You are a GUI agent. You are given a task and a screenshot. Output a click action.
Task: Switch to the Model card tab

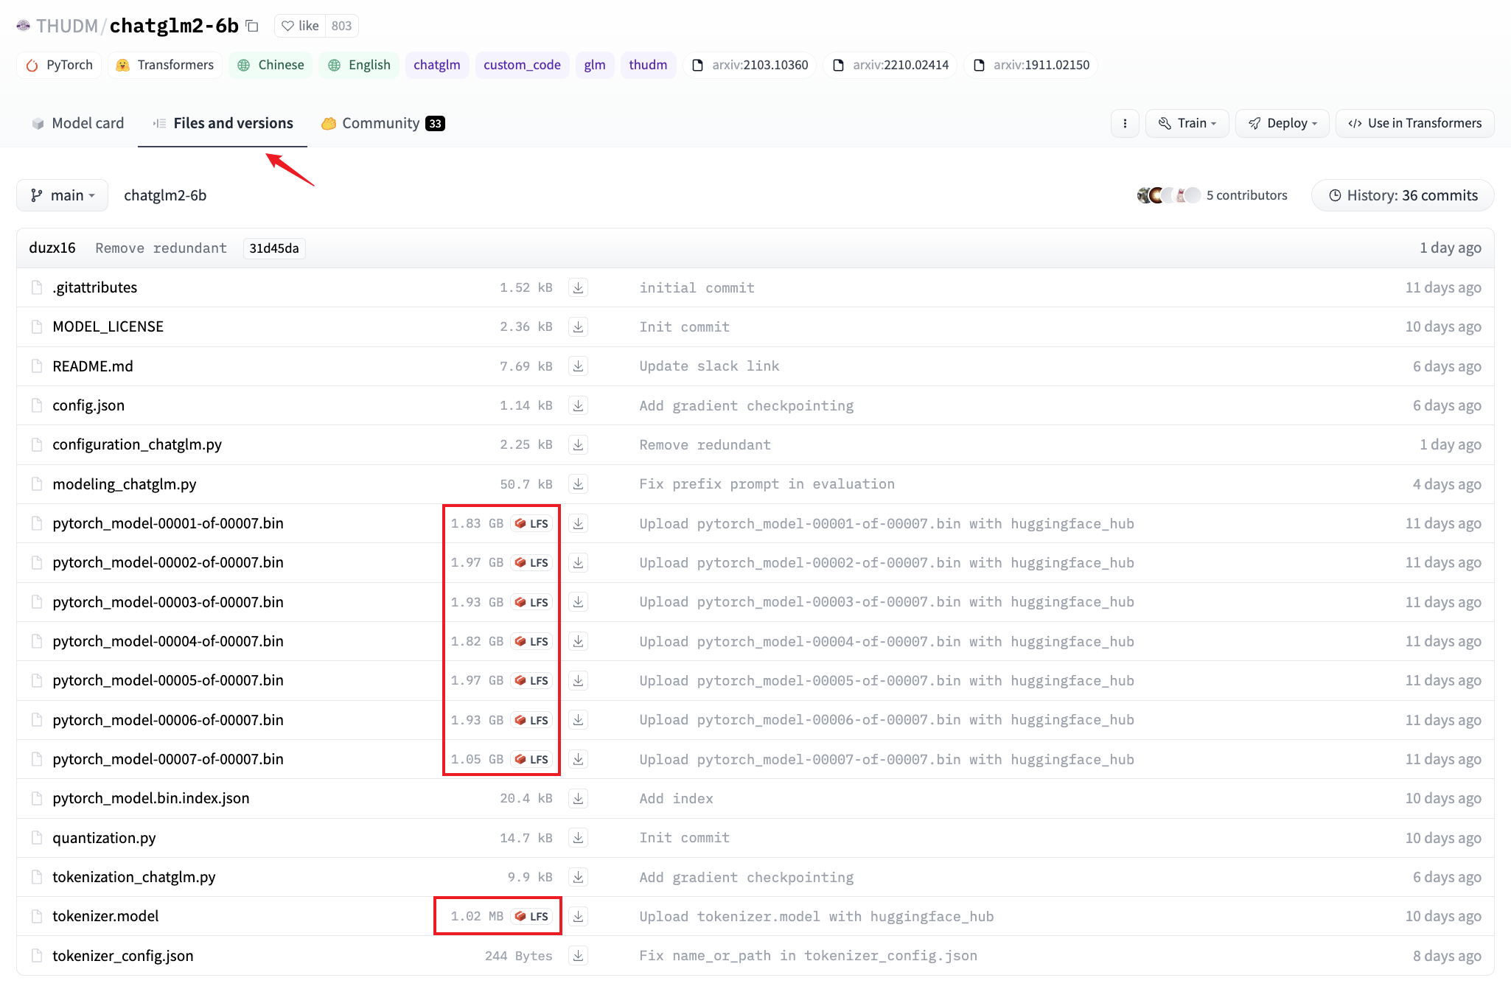pos(78,123)
